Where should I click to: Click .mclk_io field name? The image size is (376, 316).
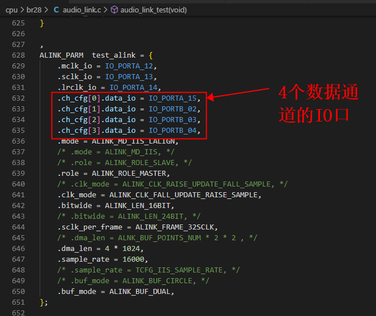[75, 66]
